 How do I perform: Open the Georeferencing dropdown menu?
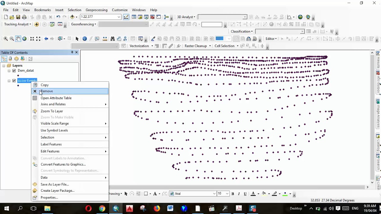pos(84,24)
